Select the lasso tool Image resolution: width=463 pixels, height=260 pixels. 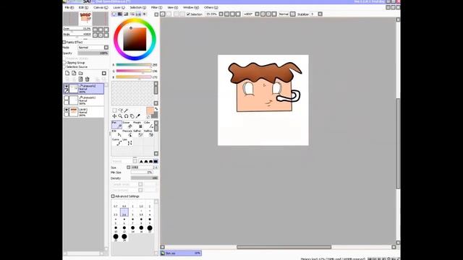click(120, 110)
